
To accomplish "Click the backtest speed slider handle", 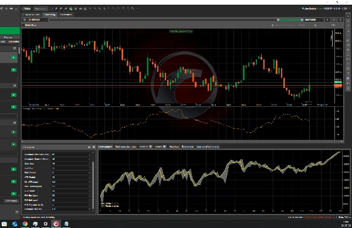I will point(315,25).
